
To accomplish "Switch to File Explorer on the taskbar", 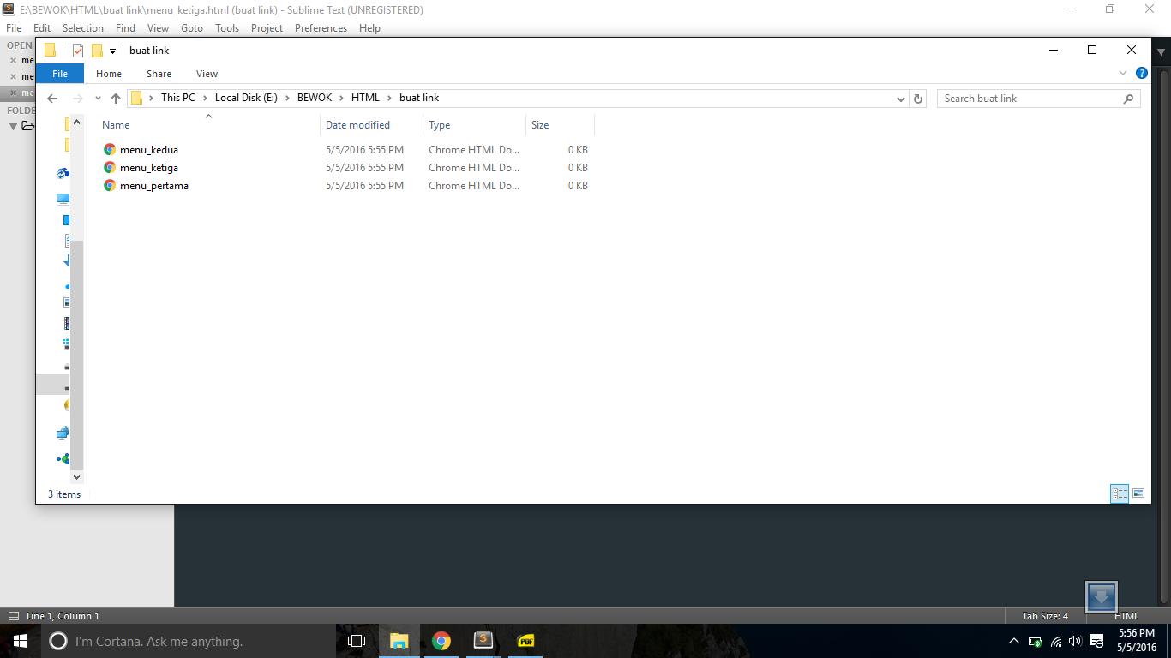I will [x=399, y=641].
